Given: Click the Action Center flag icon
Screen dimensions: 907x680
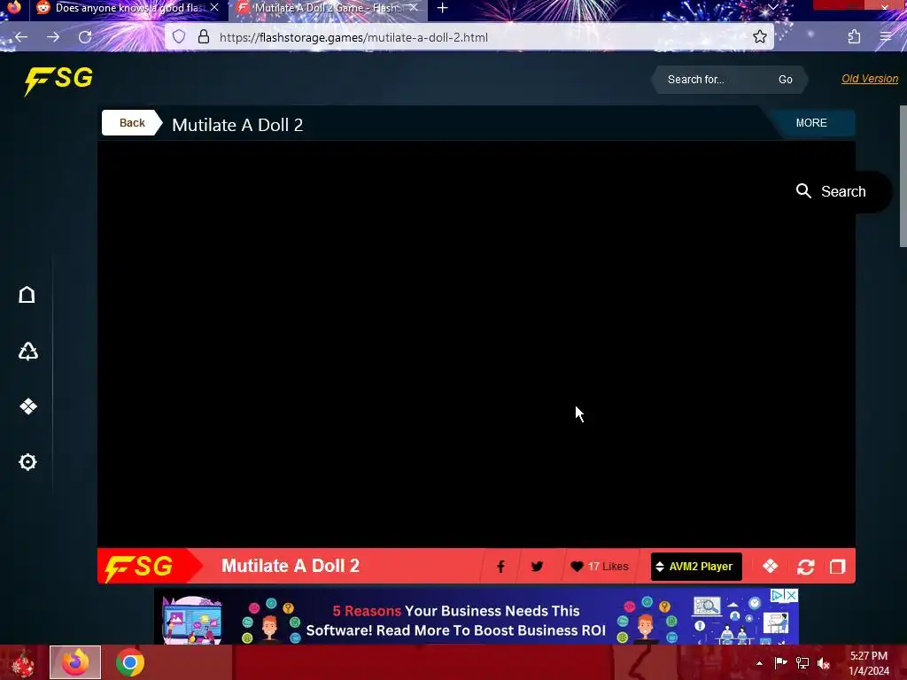Looking at the screenshot, I should (x=780, y=663).
